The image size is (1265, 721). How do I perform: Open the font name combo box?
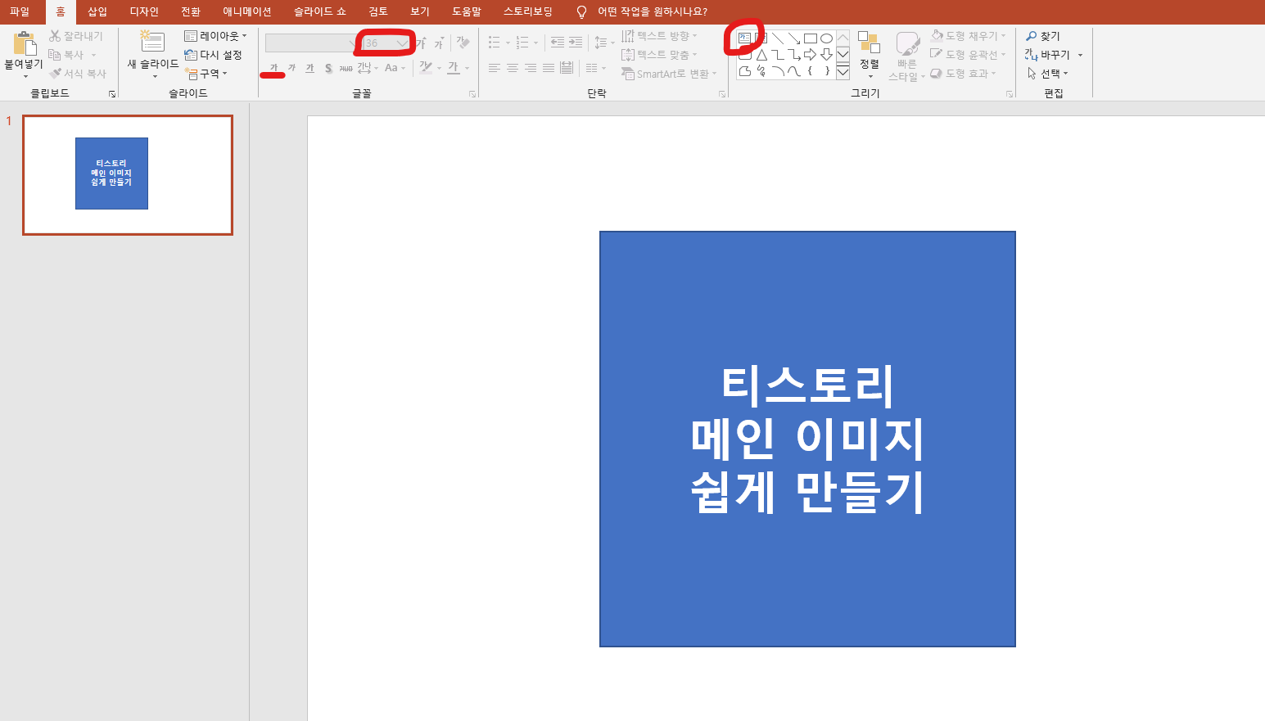(312, 43)
